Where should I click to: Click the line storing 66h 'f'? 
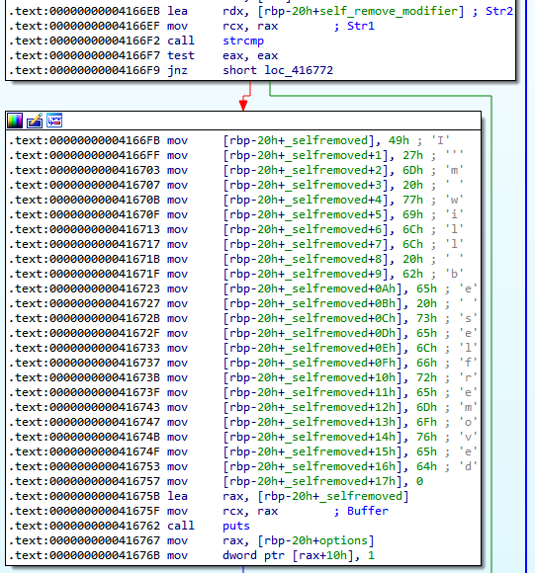click(x=243, y=363)
